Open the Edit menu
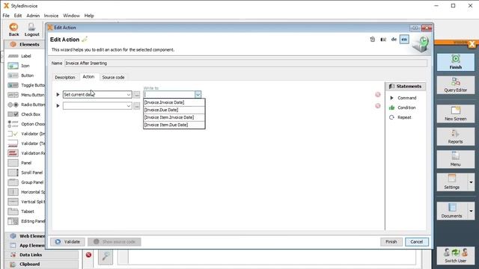Screen dimensions: 479x269 pos(18,16)
